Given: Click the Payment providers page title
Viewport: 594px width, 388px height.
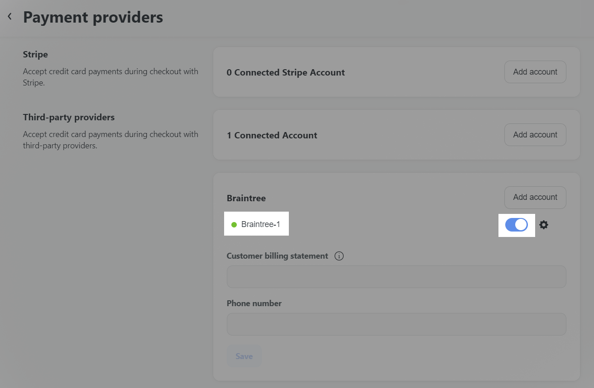Looking at the screenshot, I should [x=93, y=17].
